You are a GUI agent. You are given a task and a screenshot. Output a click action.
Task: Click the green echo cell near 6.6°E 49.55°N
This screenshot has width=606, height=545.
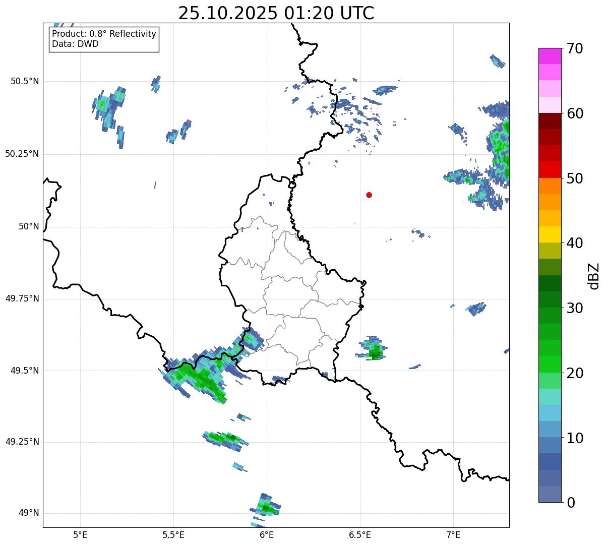(x=372, y=349)
